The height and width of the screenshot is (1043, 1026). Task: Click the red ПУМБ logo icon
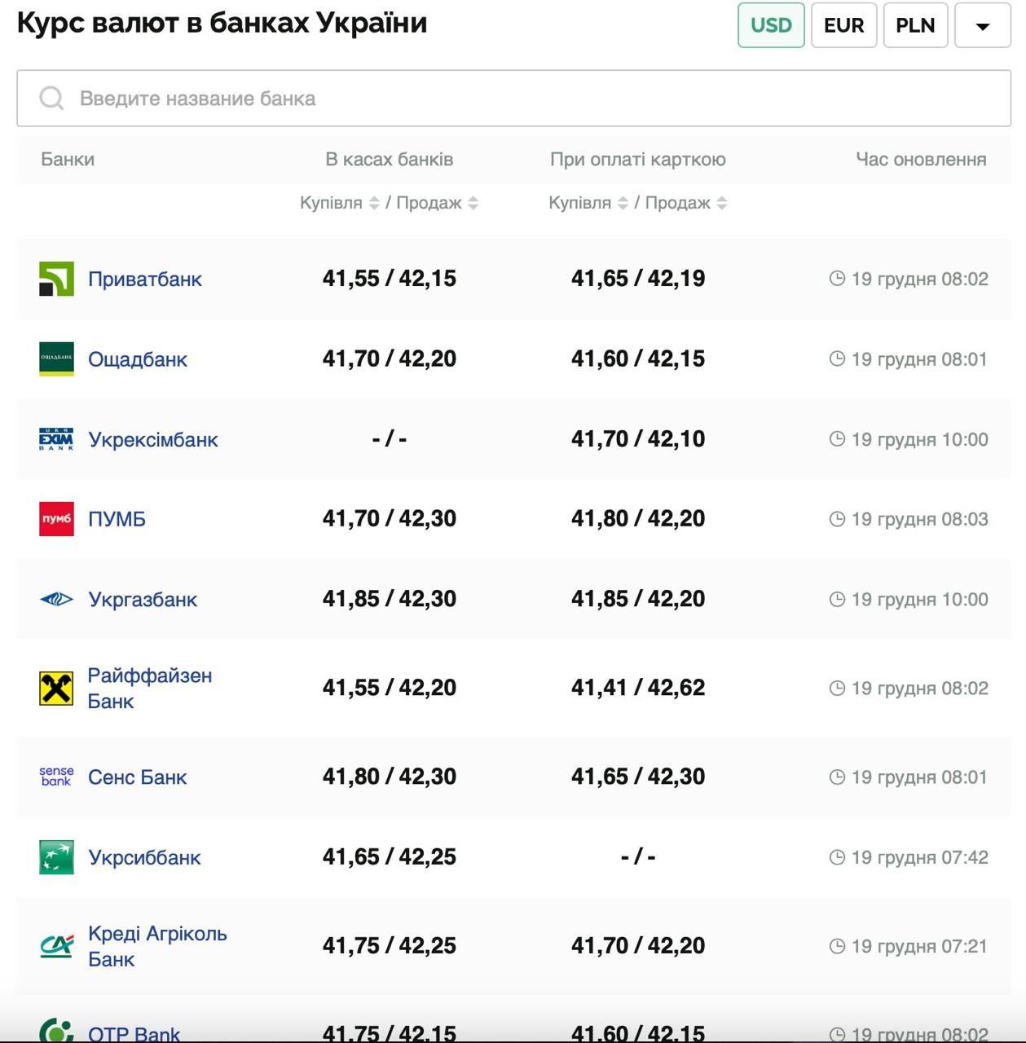pyautogui.click(x=56, y=519)
